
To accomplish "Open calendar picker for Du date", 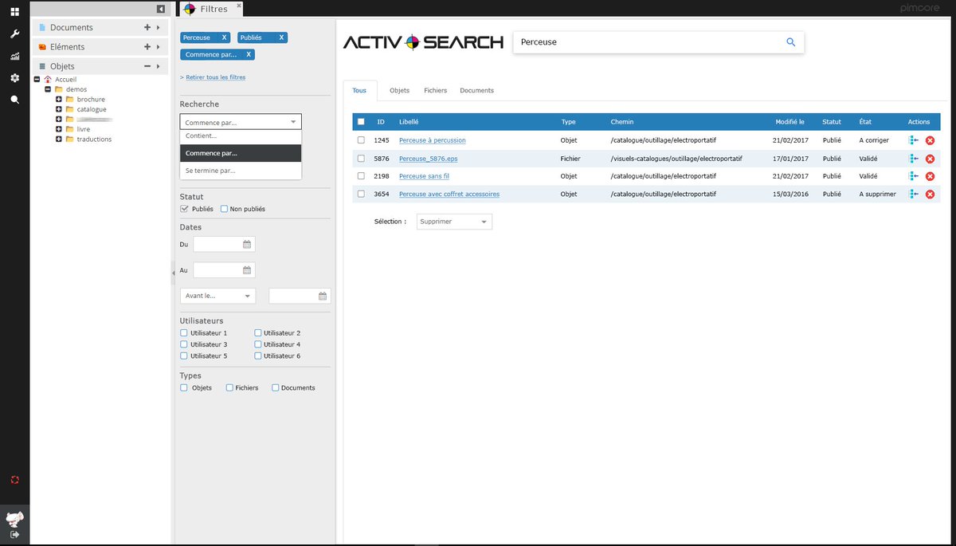I will 247,245.
